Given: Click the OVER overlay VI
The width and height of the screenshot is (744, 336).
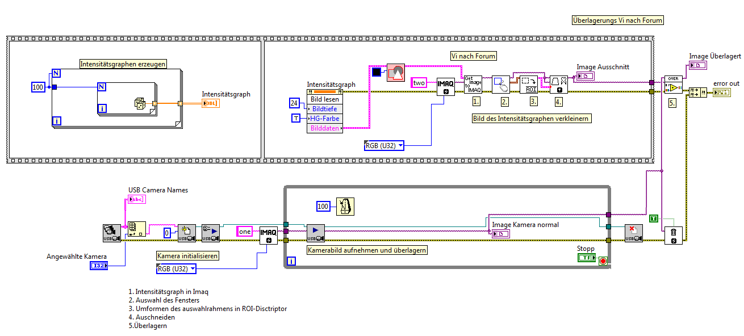Looking at the screenshot, I should [673, 85].
